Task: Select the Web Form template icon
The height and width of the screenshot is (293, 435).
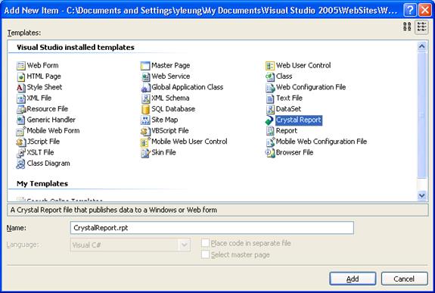Action: [21, 66]
